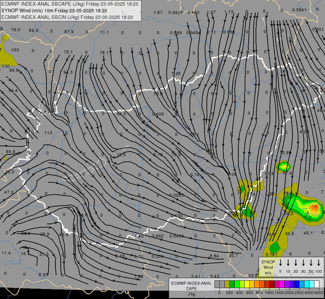Click the small isolated yellow-green CAPE blob

pos(284,166)
